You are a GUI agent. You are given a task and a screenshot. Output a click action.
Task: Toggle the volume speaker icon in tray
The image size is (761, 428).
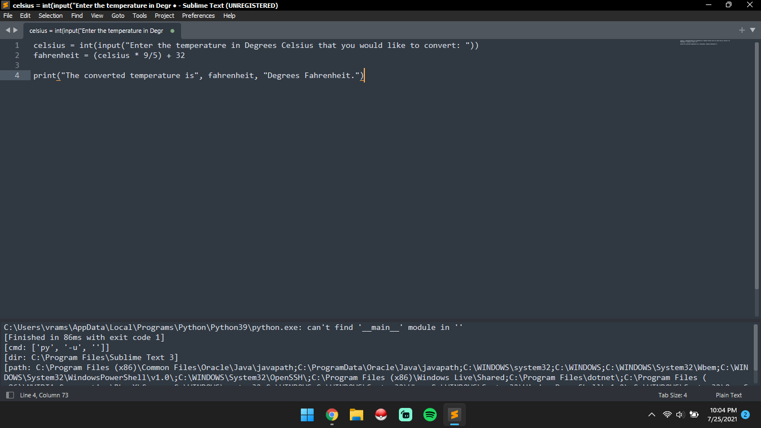[x=680, y=415]
